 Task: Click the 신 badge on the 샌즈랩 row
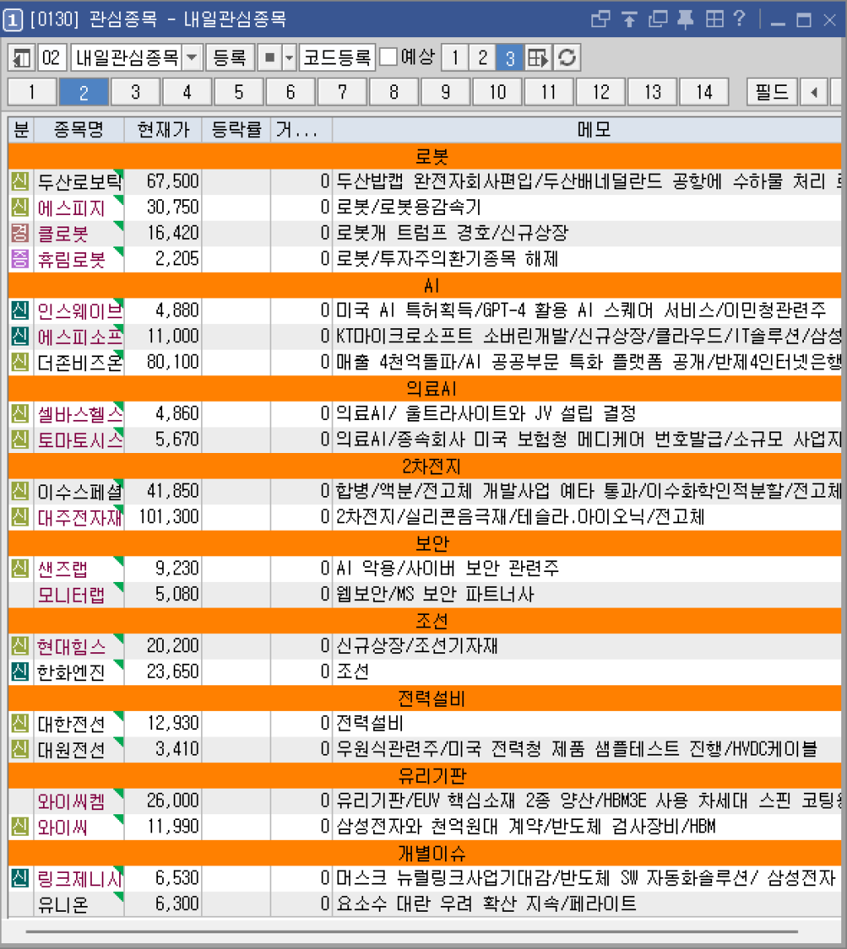coord(20,568)
